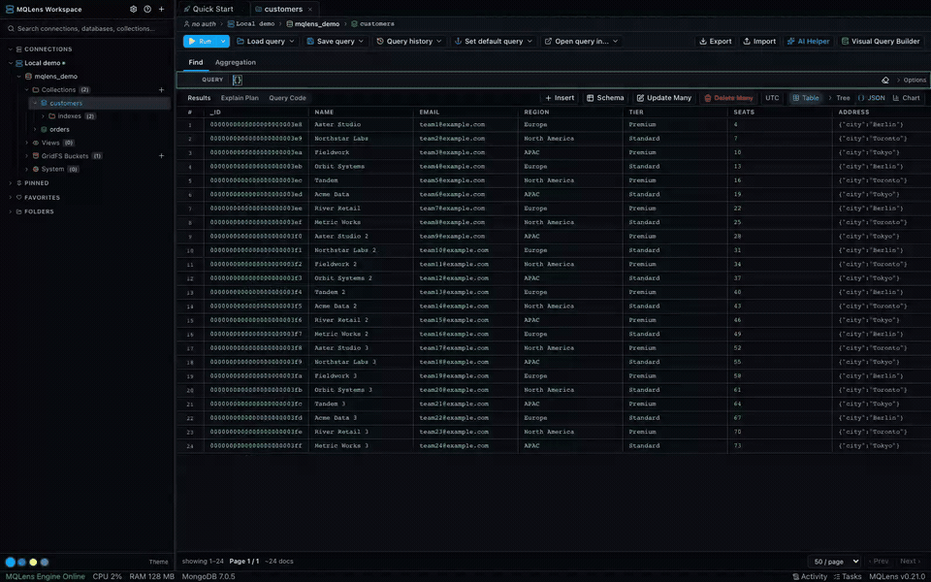The width and height of the screenshot is (931, 582).
Task: Click into the QUERY input field
Action: pos(552,80)
